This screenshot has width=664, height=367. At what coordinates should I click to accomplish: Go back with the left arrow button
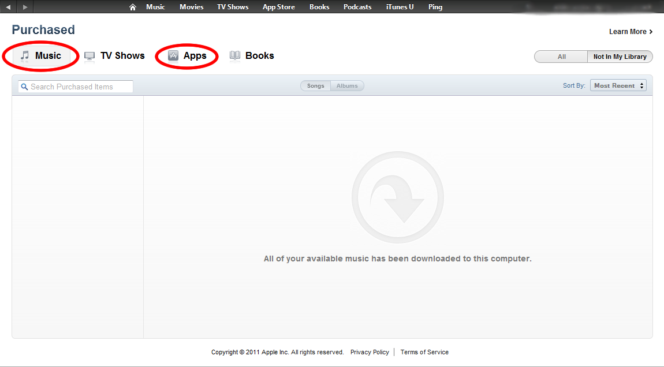8,7
